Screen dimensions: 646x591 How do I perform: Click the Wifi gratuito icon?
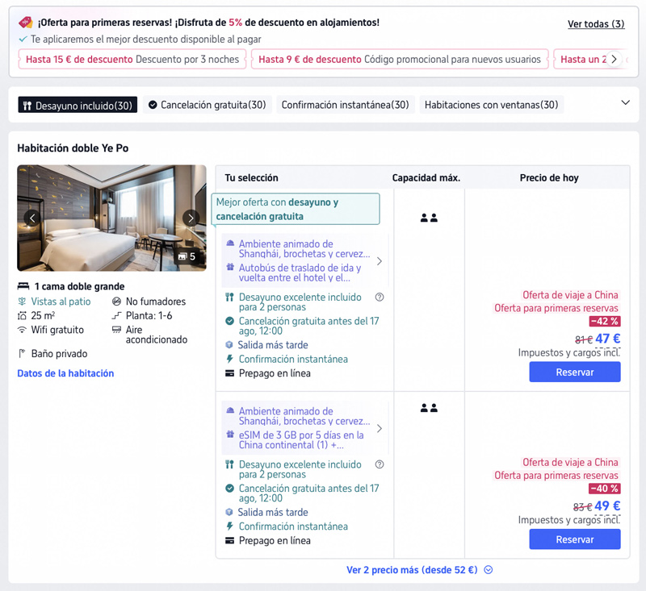22,330
